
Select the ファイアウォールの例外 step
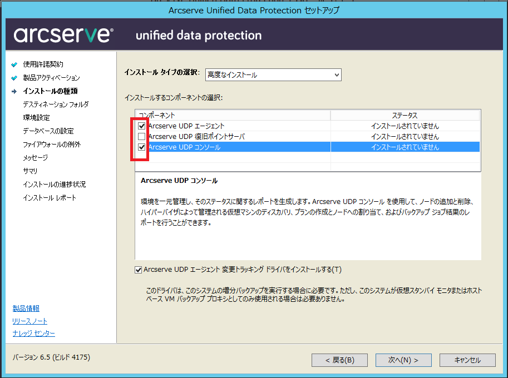(x=52, y=145)
